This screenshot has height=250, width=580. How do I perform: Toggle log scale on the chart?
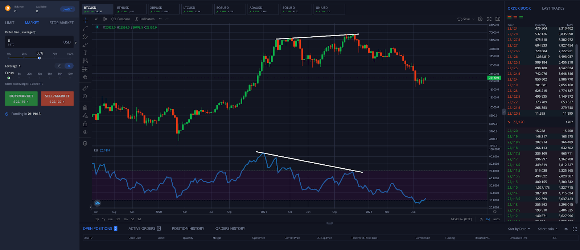pyautogui.click(x=488, y=219)
